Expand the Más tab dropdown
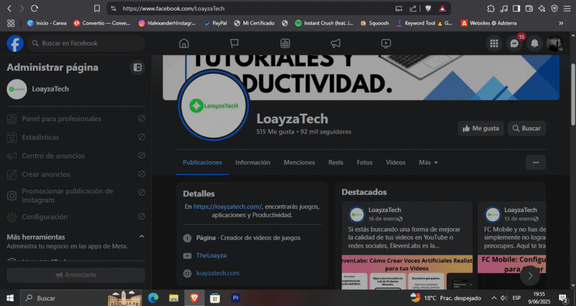 [428, 162]
